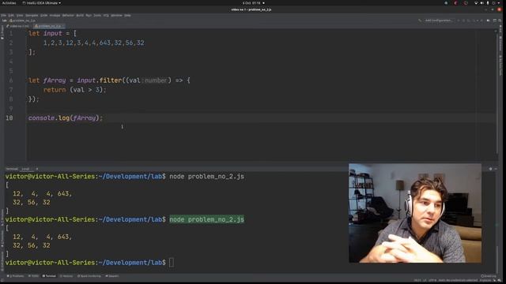Viewport: 506px width, 284px height.
Task: Open the Project tool window stripe
Action: [x=2, y=33]
